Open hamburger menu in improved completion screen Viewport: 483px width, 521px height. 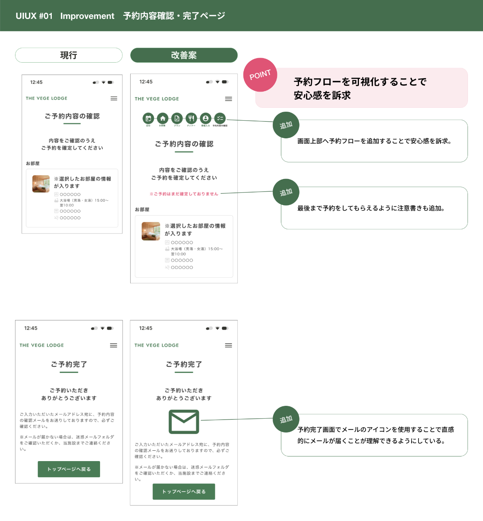point(228,346)
